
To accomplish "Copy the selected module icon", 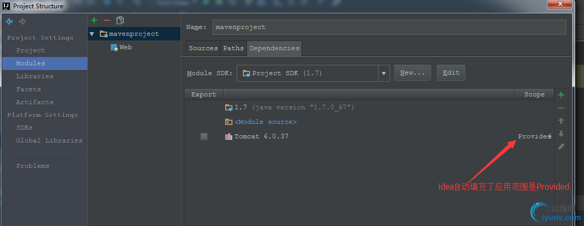I will click(120, 20).
